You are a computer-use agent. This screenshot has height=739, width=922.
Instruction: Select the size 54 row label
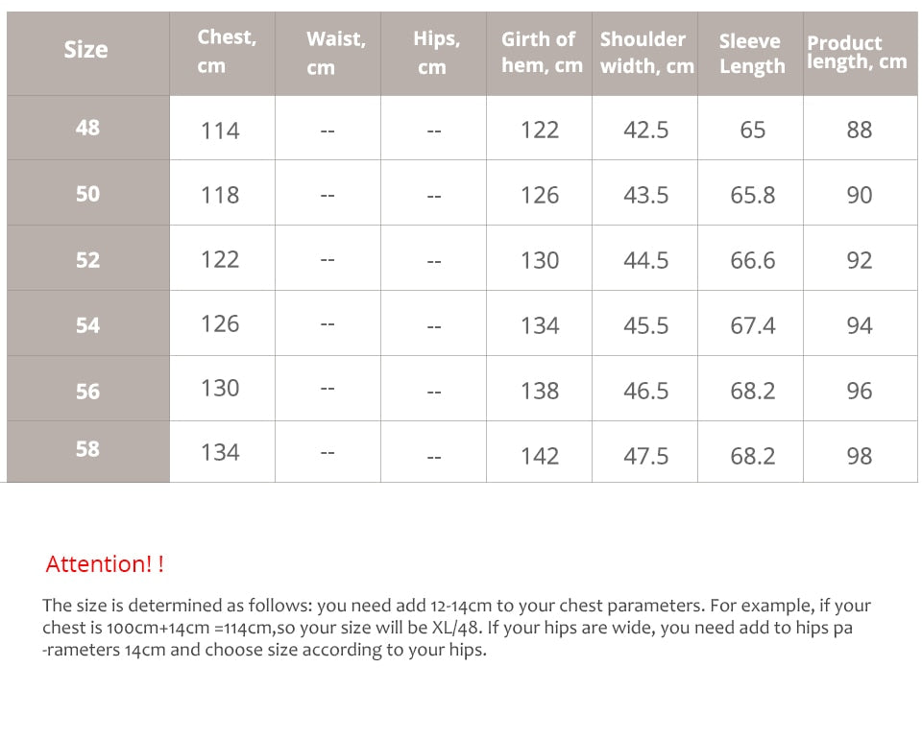(x=87, y=325)
